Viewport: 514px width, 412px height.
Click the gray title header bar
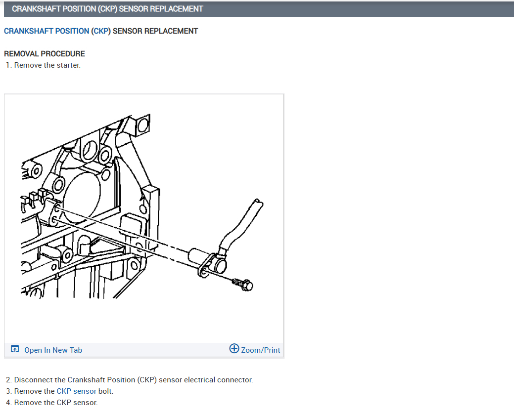click(257, 9)
